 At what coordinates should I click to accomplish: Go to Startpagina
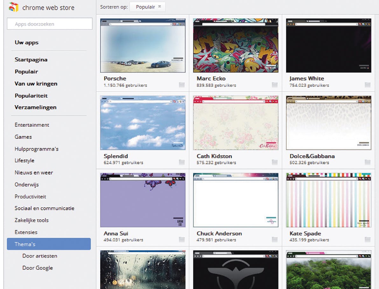[x=31, y=60]
